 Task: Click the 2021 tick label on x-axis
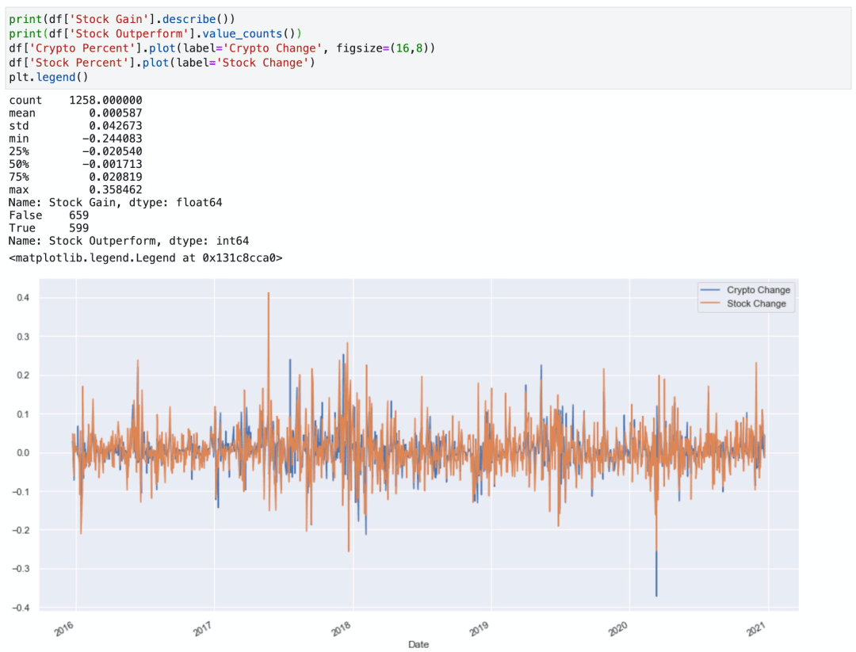[757, 628]
